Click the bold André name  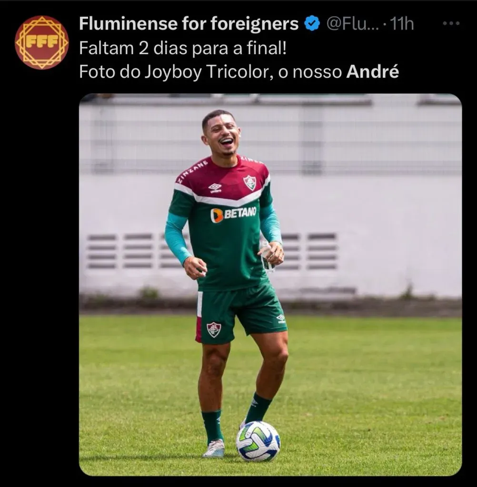373,72
